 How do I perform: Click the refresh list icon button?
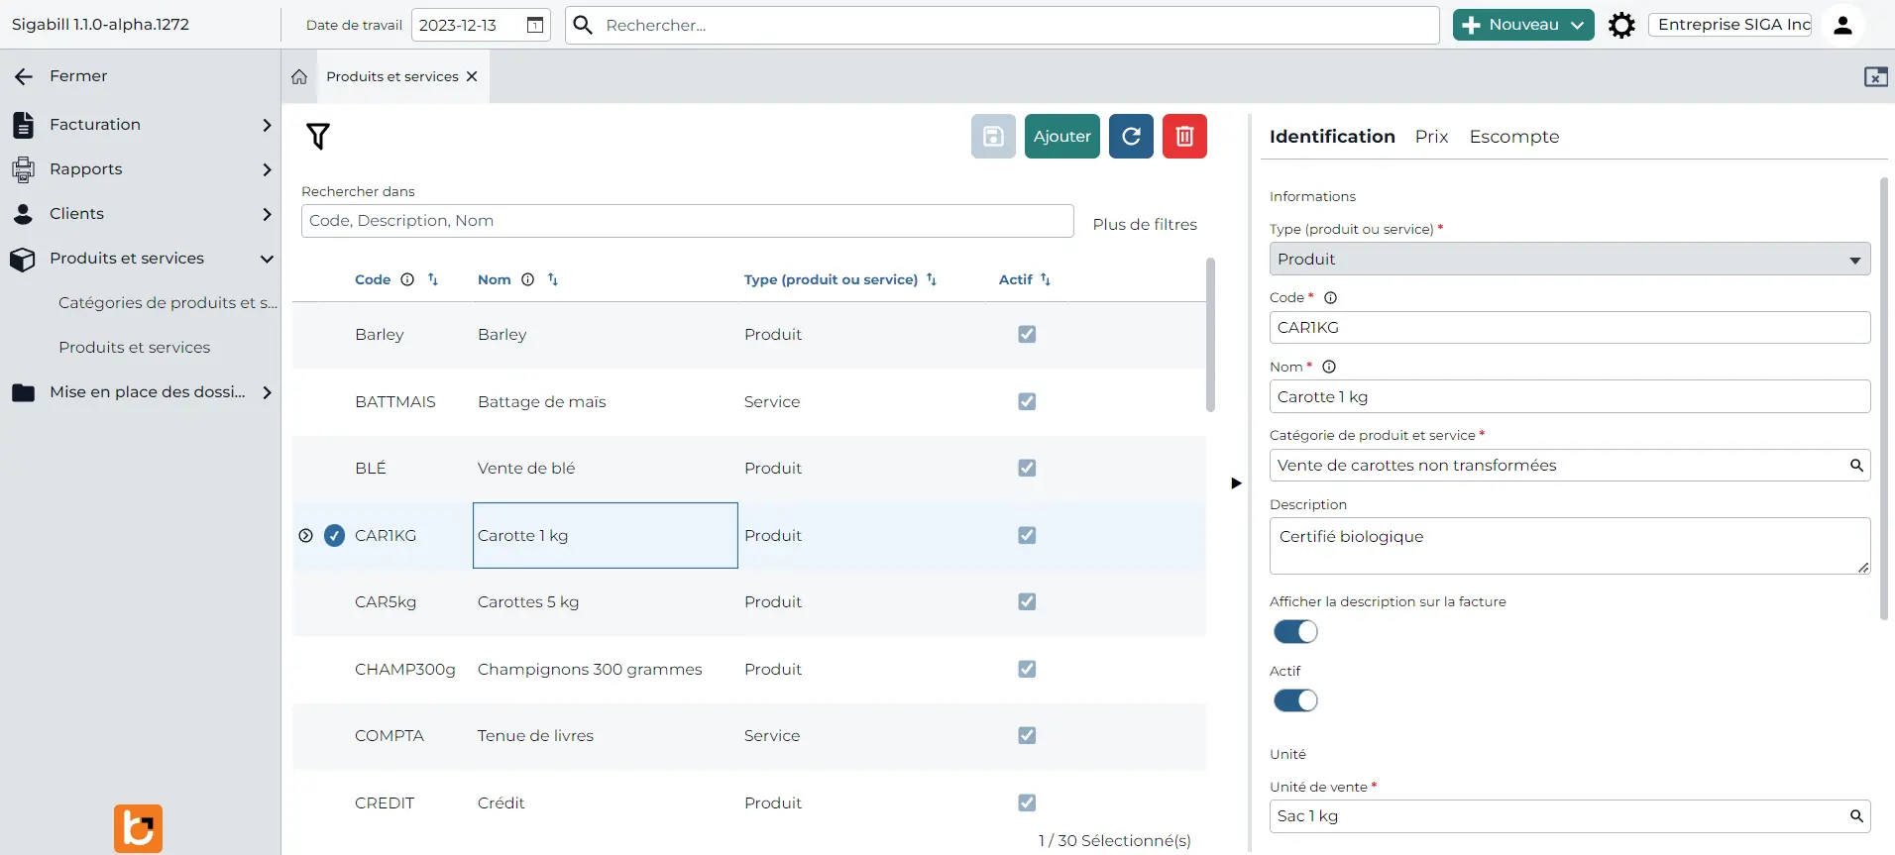pyautogui.click(x=1131, y=137)
